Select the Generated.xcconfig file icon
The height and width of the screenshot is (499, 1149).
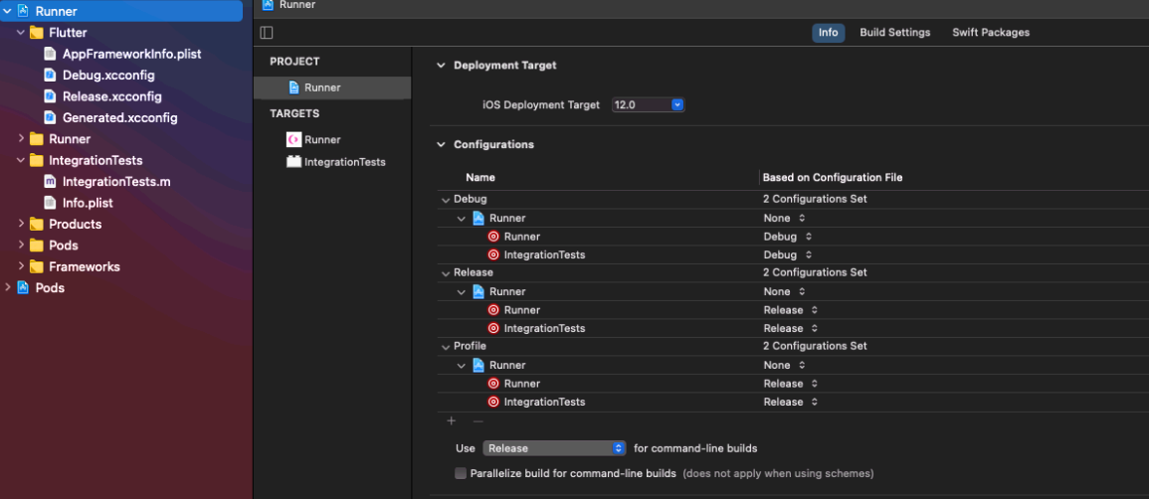click(x=50, y=118)
